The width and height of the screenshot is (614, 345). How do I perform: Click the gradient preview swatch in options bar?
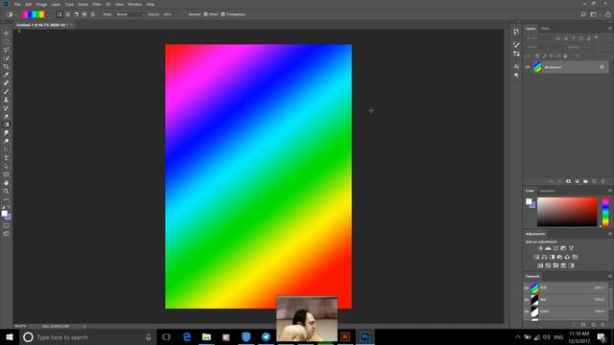(x=34, y=14)
